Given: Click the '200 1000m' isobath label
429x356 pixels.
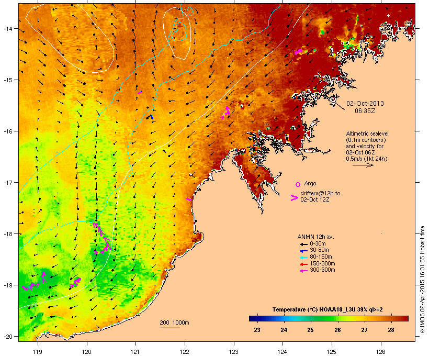Looking at the screenshot, I should [174, 322].
